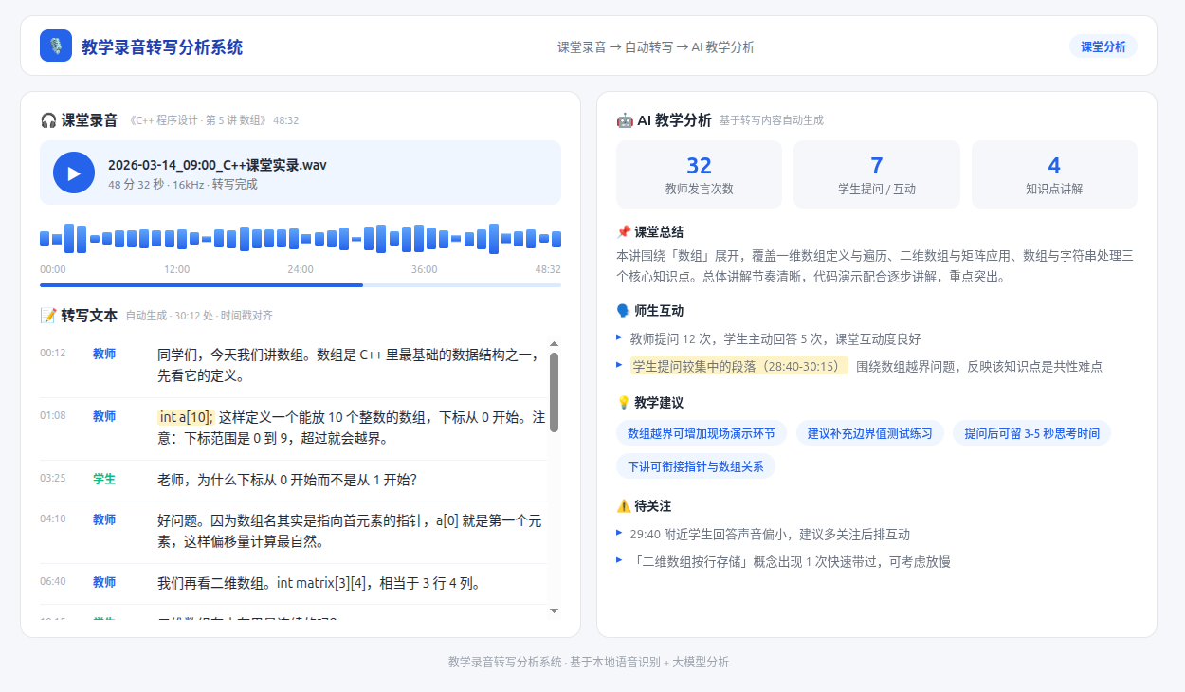Click the 32 教师发言次数 stat card
This screenshot has height=692, width=1185.
699,174
